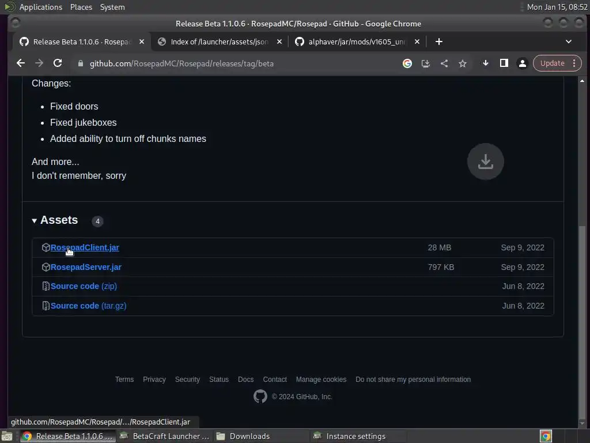
Task: Close the Release Beta 1.1.0.6 tab
Action: tap(142, 42)
